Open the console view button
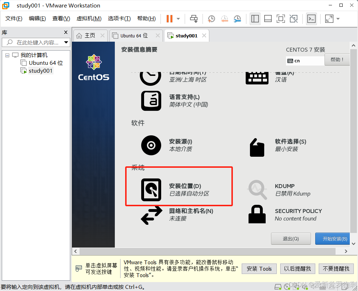Viewport: 358px width, 291px height. [x=311, y=19]
